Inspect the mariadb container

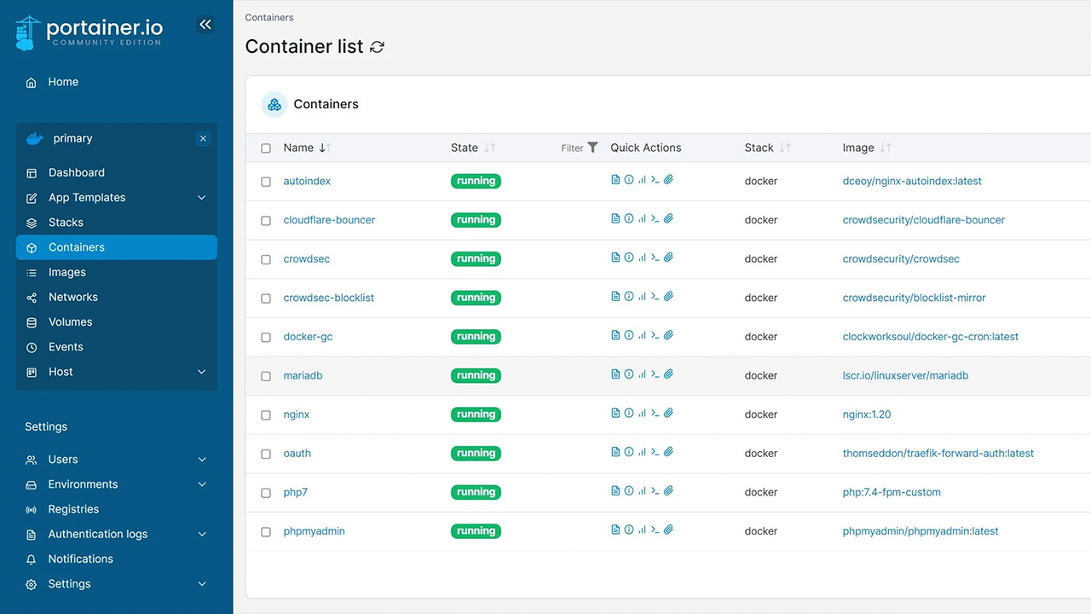click(628, 374)
